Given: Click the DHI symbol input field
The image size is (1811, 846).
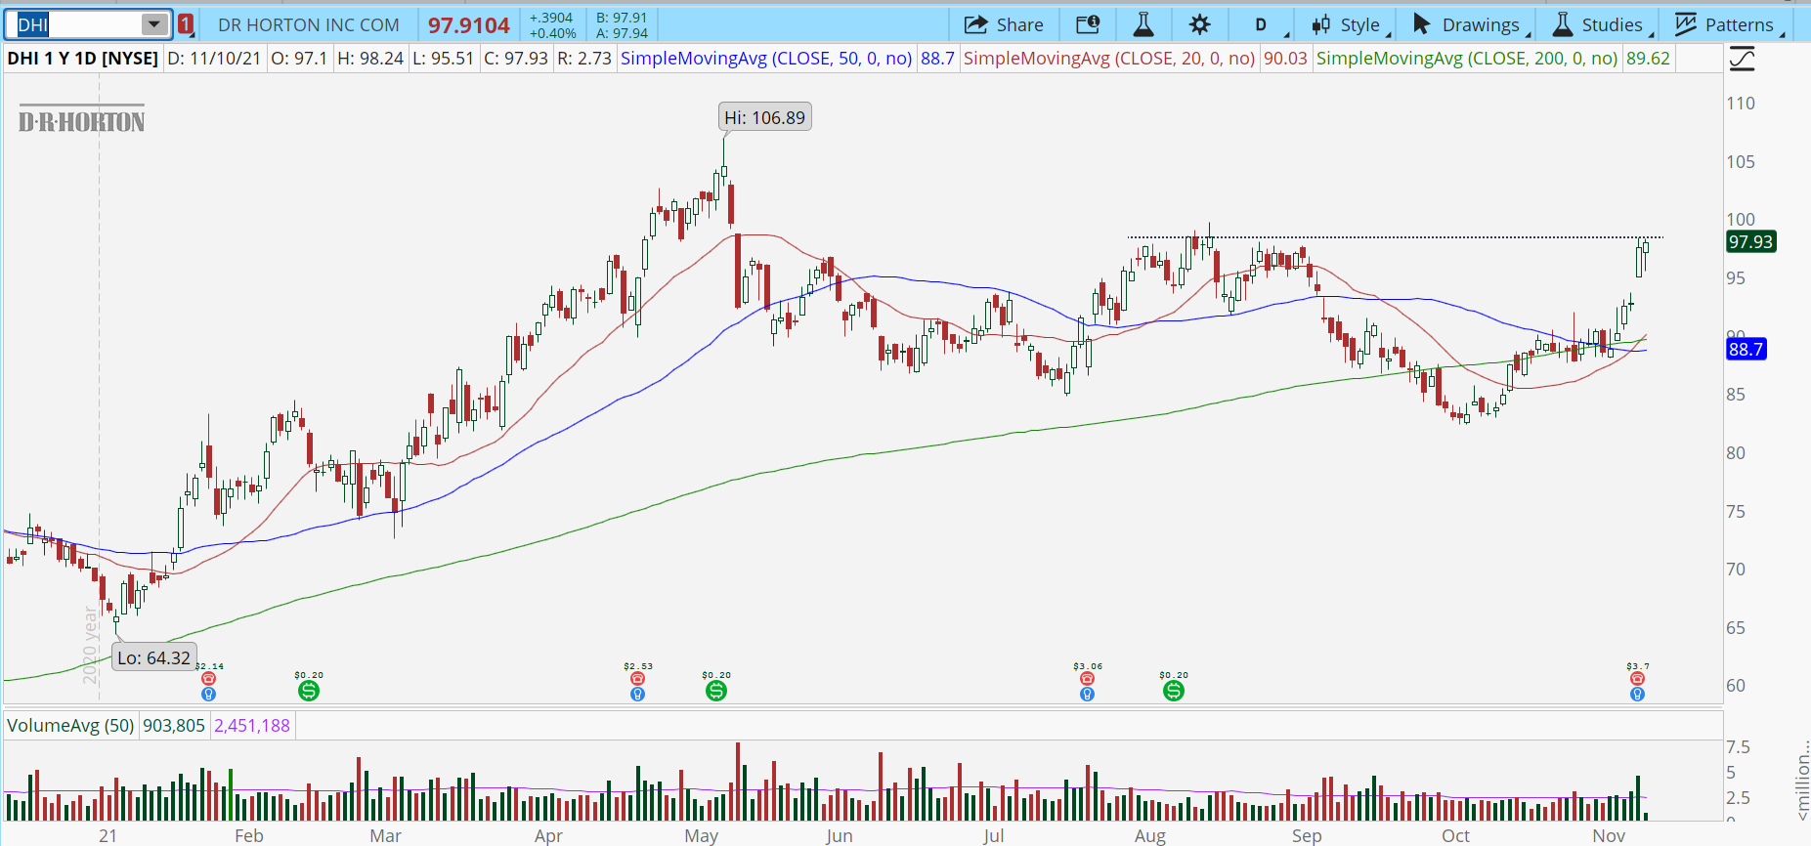Looking at the screenshot, I should 78,24.
